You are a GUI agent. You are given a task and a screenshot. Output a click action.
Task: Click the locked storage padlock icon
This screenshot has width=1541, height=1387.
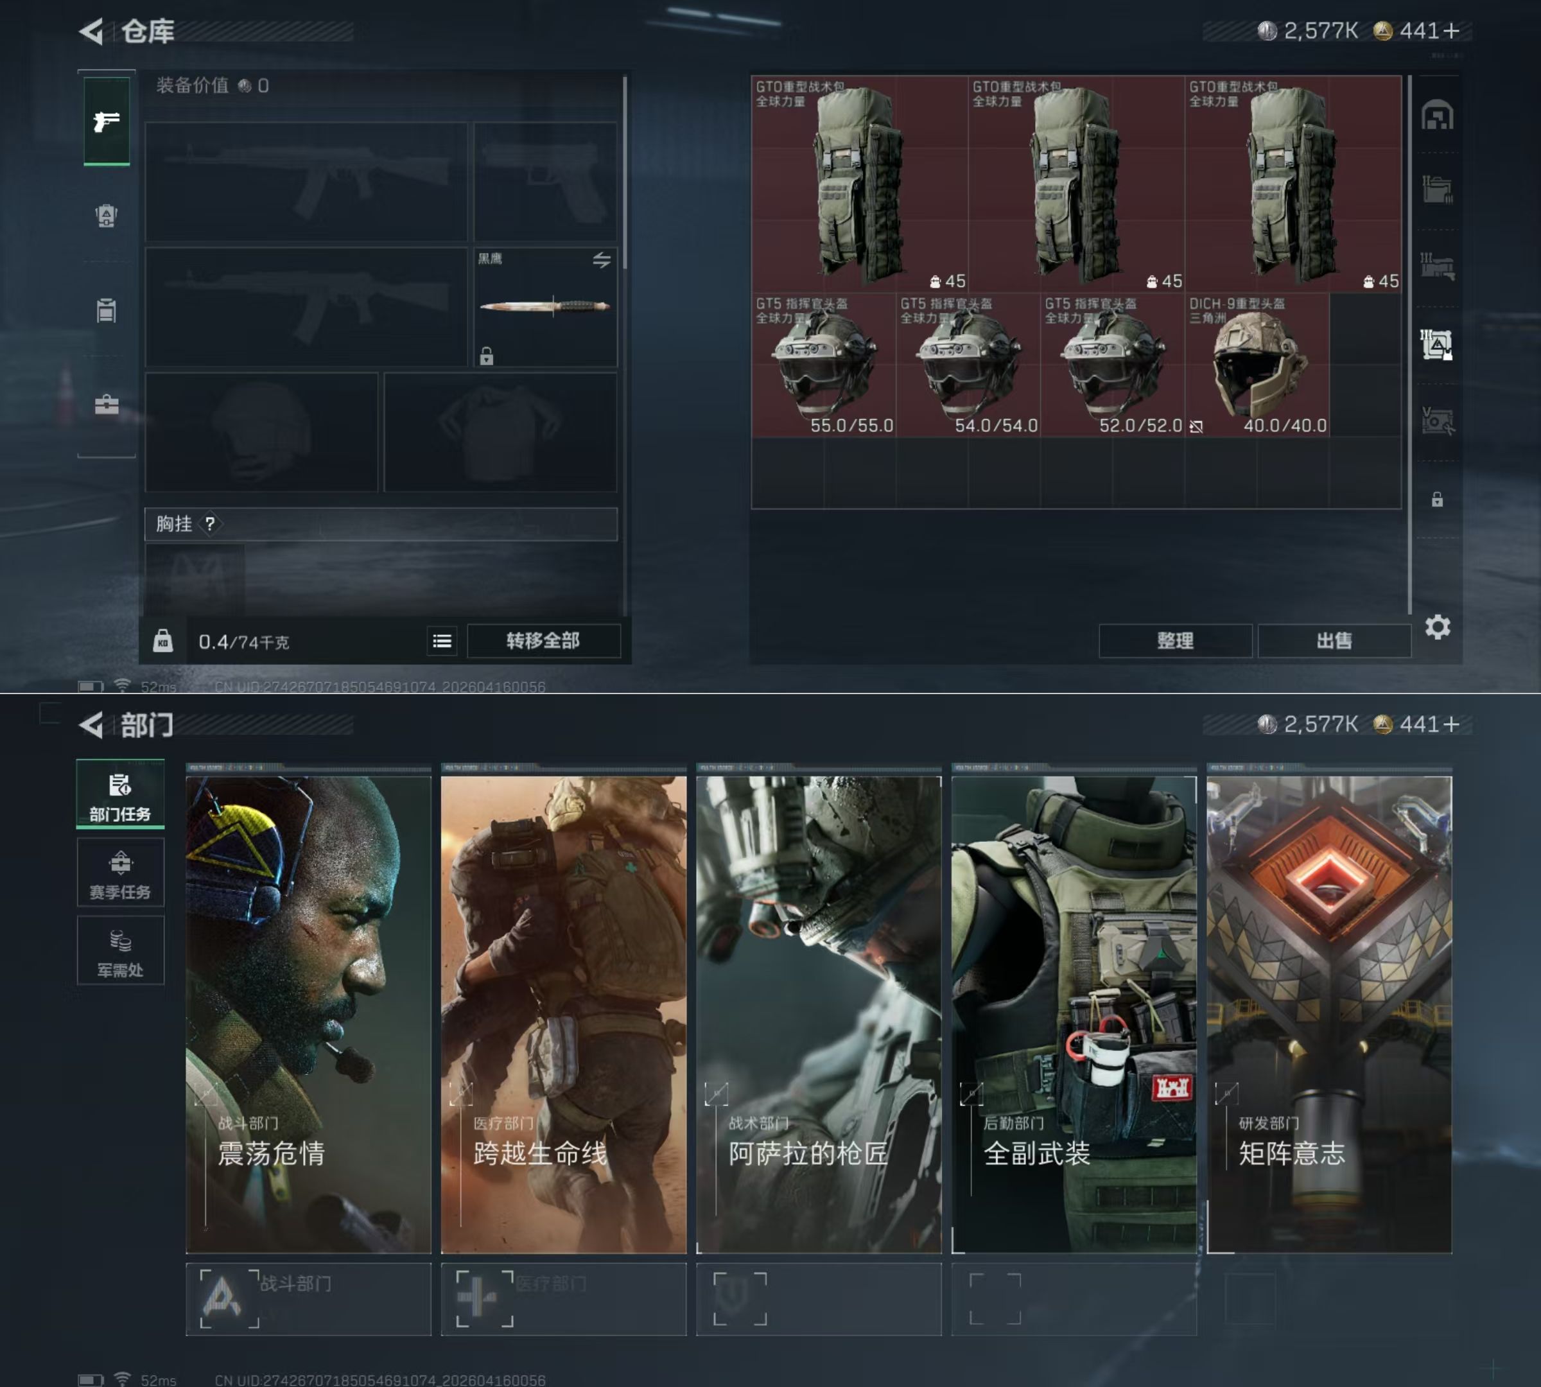pos(1438,500)
